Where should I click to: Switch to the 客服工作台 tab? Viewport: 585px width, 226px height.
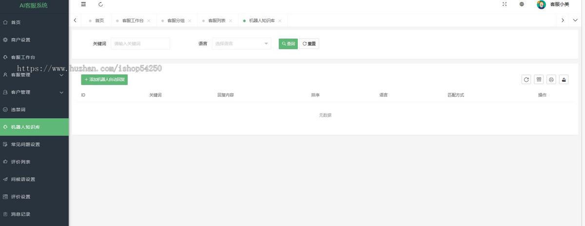click(133, 20)
